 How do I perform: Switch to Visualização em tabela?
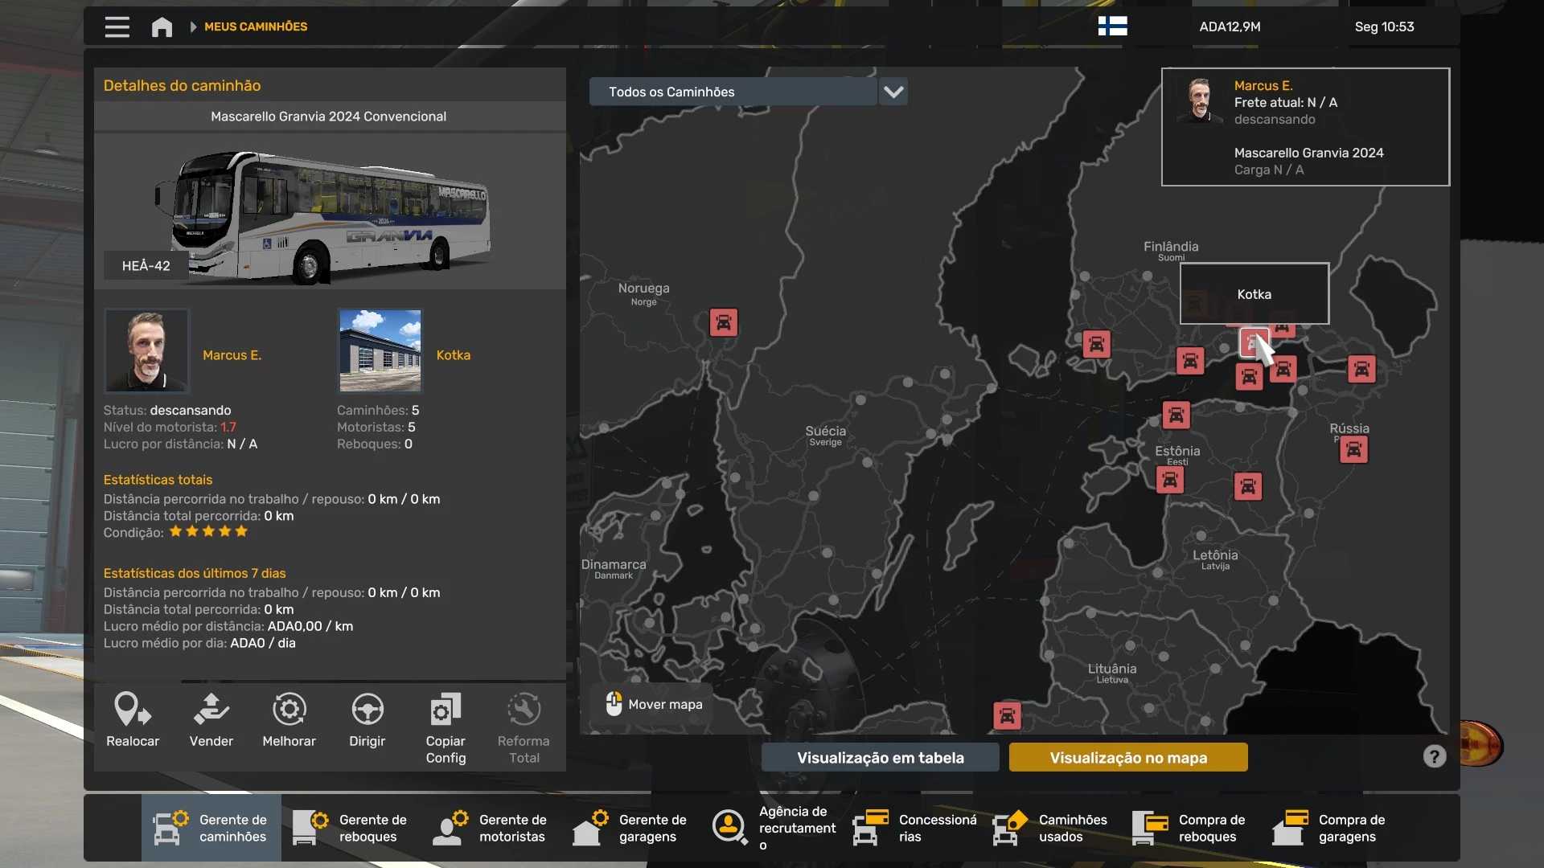pos(880,757)
